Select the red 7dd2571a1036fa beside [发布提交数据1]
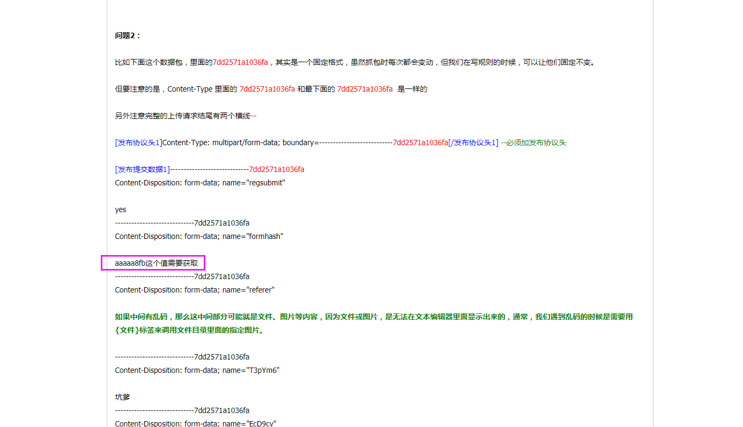Image resolution: width=743 pixels, height=427 pixels. [276, 169]
